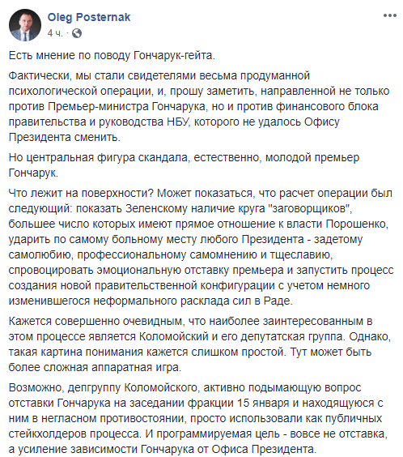Click the sentence "Что лежит на поверхности?"
403x457 pixels.
(83, 193)
